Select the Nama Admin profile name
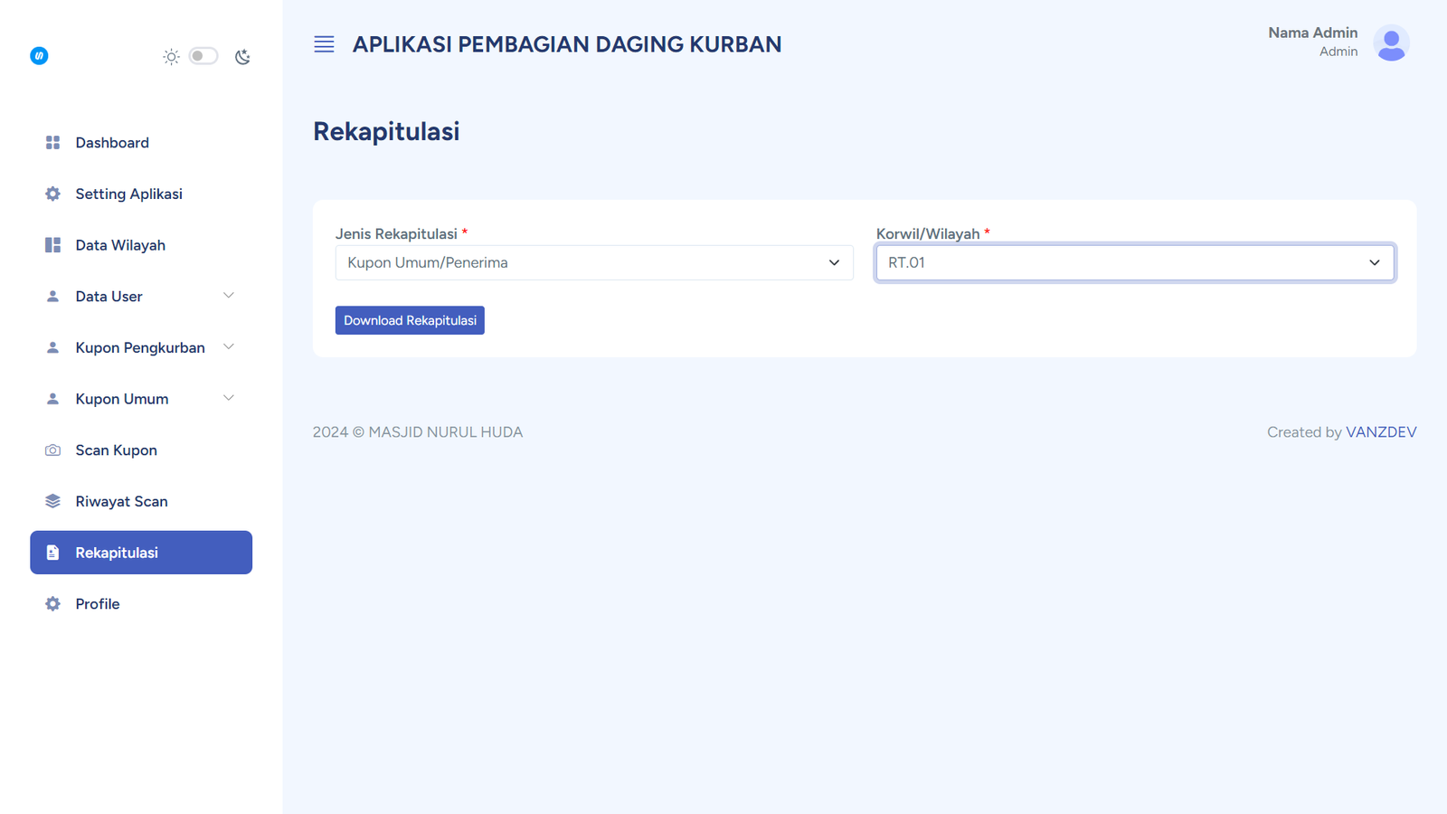The width and height of the screenshot is (1447, 814). [1312, 33]
